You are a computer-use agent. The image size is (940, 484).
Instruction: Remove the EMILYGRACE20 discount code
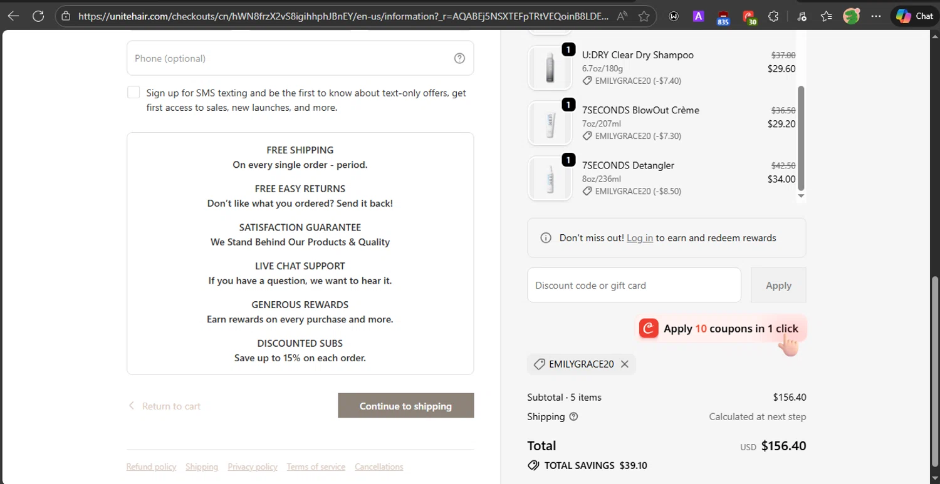624,364
